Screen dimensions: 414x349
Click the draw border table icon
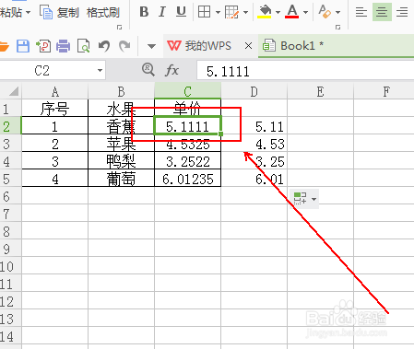tap(231, 12)
